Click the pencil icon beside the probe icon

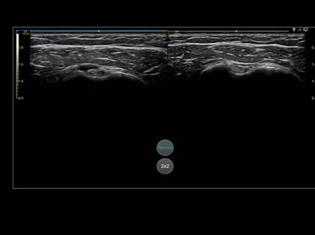300,30
